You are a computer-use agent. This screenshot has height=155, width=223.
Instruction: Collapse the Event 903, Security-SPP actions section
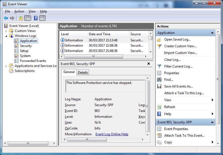pos(212,122)
